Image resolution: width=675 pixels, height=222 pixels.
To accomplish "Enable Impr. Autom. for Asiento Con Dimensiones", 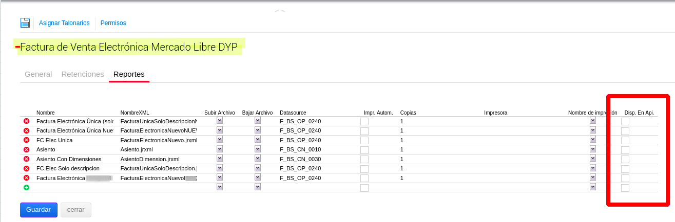I will 364,159.
